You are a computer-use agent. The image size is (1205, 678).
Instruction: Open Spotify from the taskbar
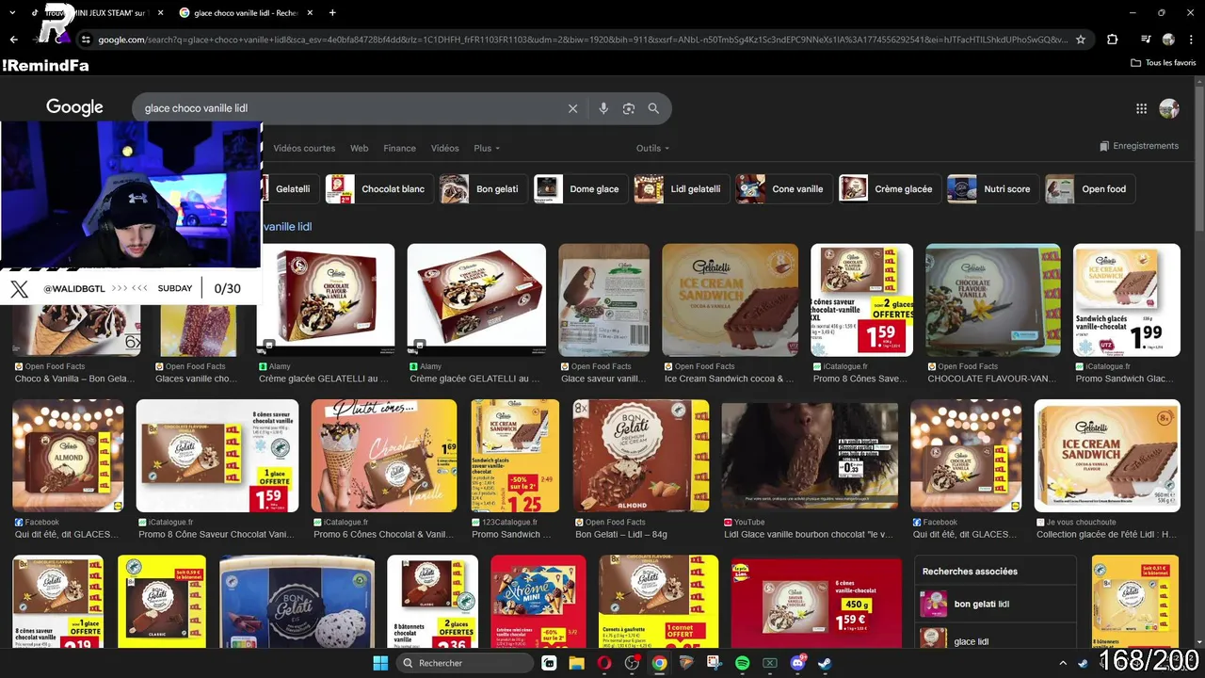click(742, 663)
